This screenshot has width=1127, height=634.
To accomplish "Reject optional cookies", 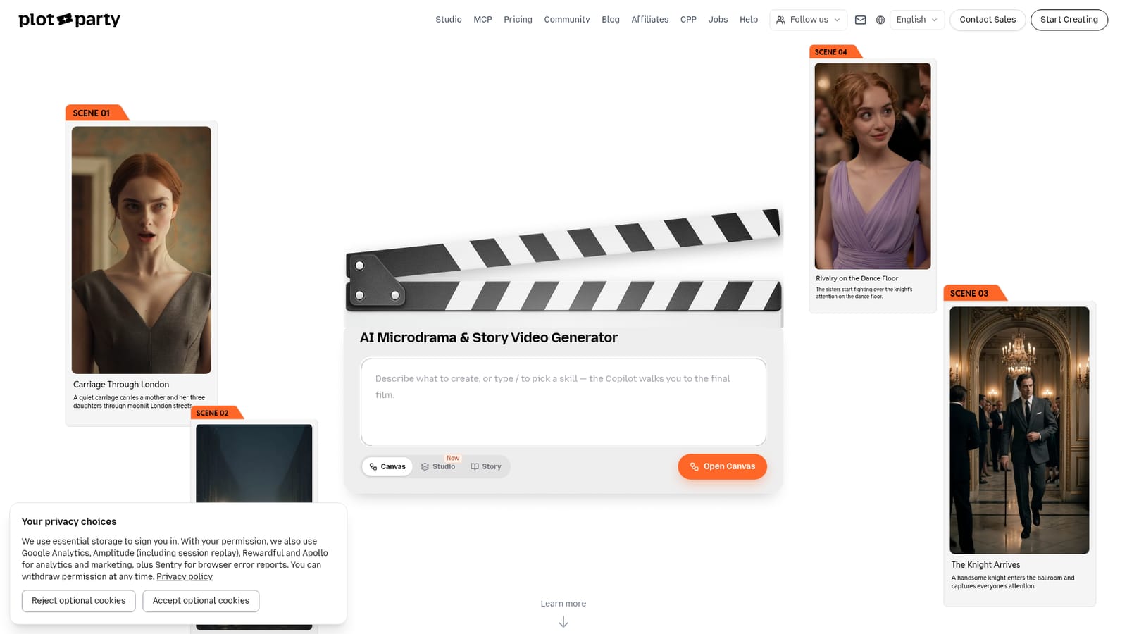I will pyautogui.click(x=78, y=601).
